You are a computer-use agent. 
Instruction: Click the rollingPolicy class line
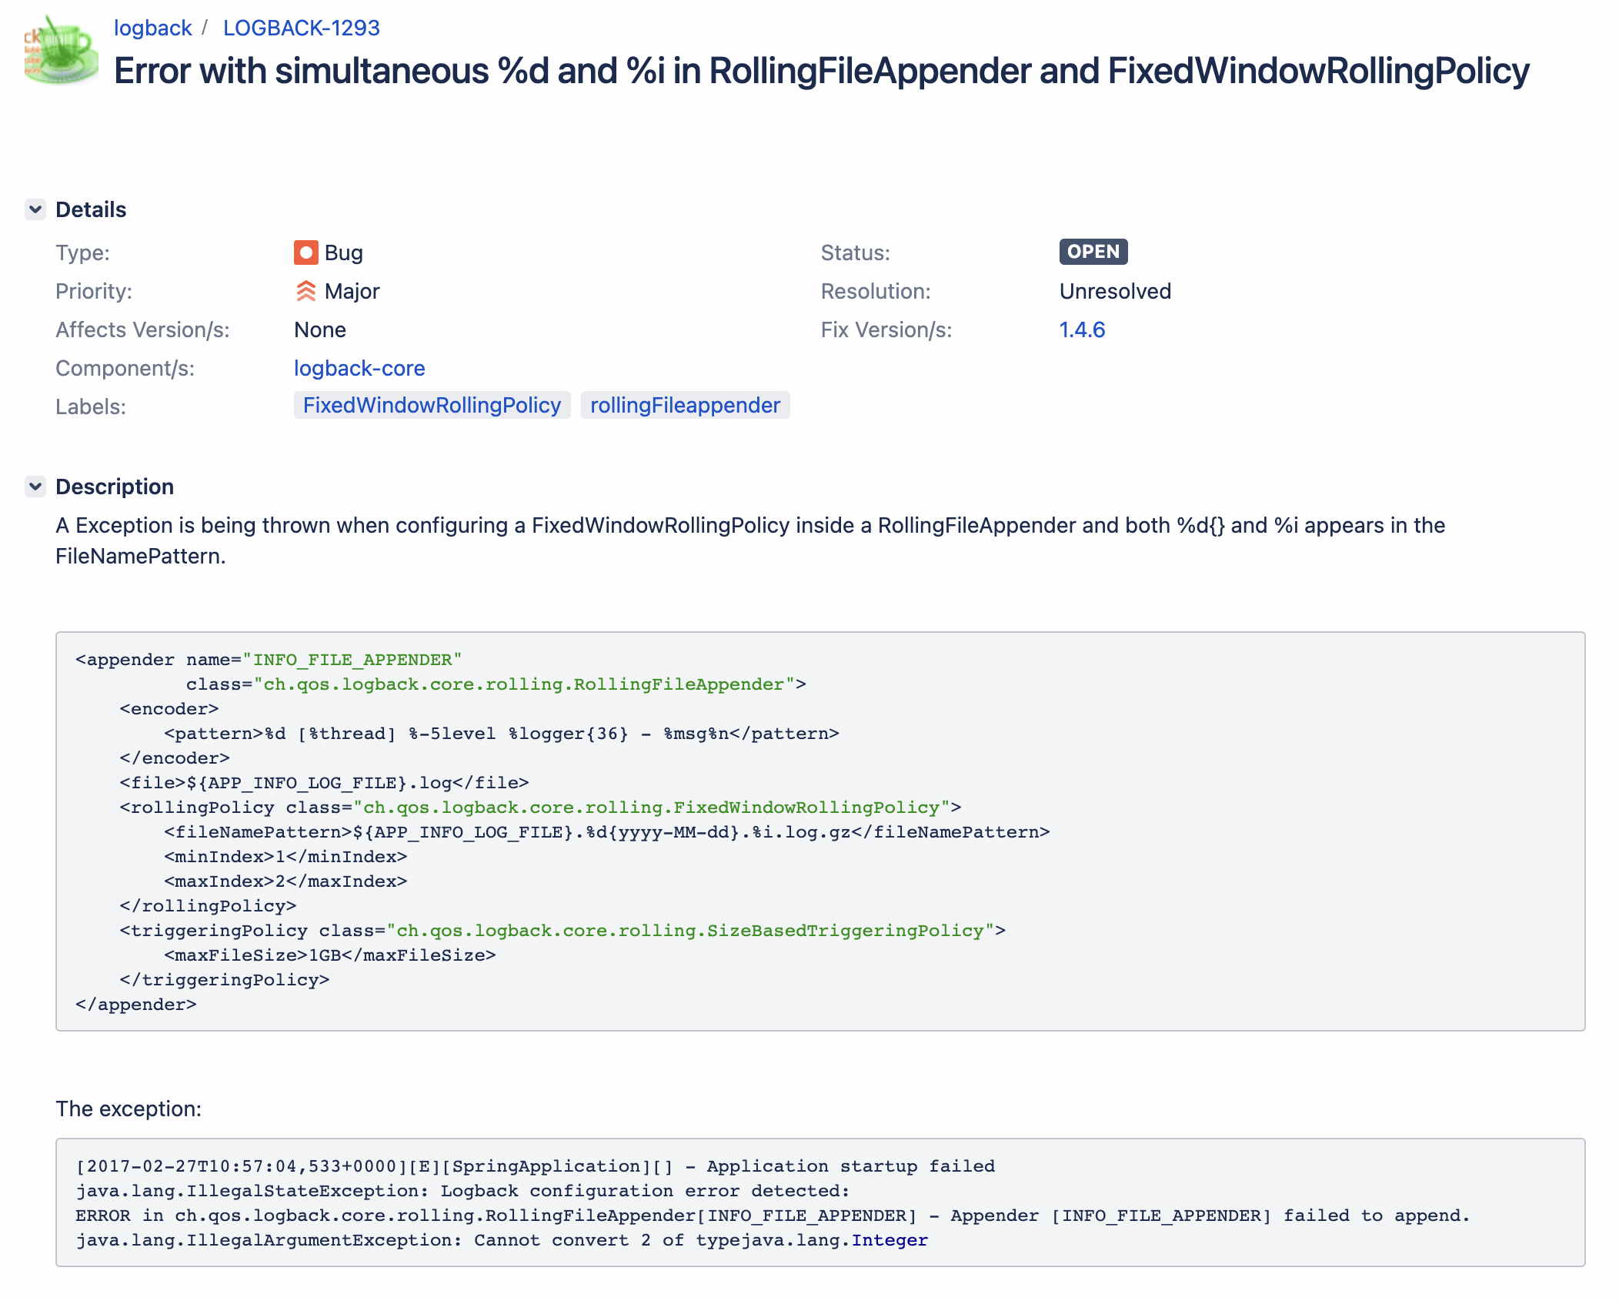[540, 808]
